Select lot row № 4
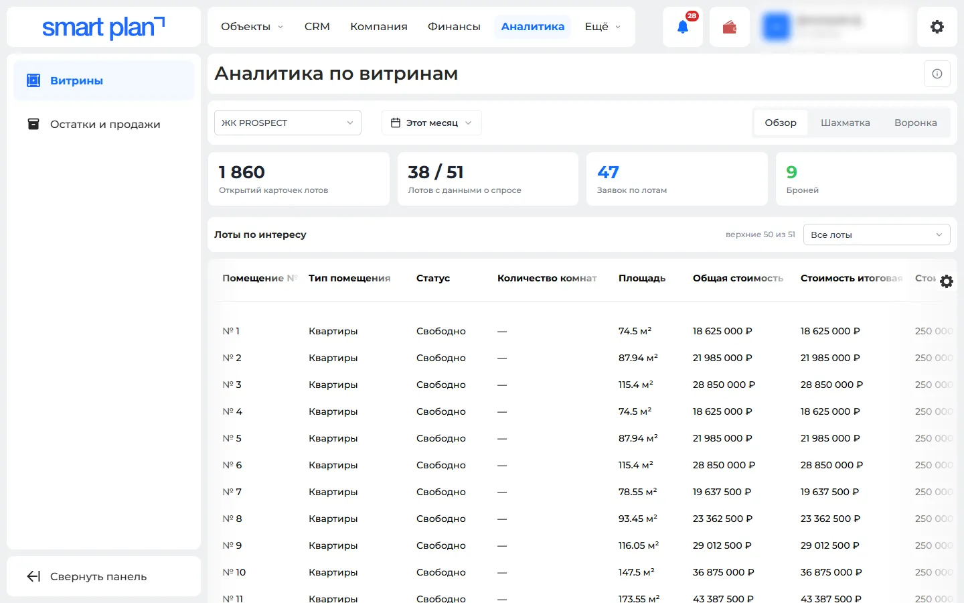The width and height of the screenshot is (964, 603). 582,411
